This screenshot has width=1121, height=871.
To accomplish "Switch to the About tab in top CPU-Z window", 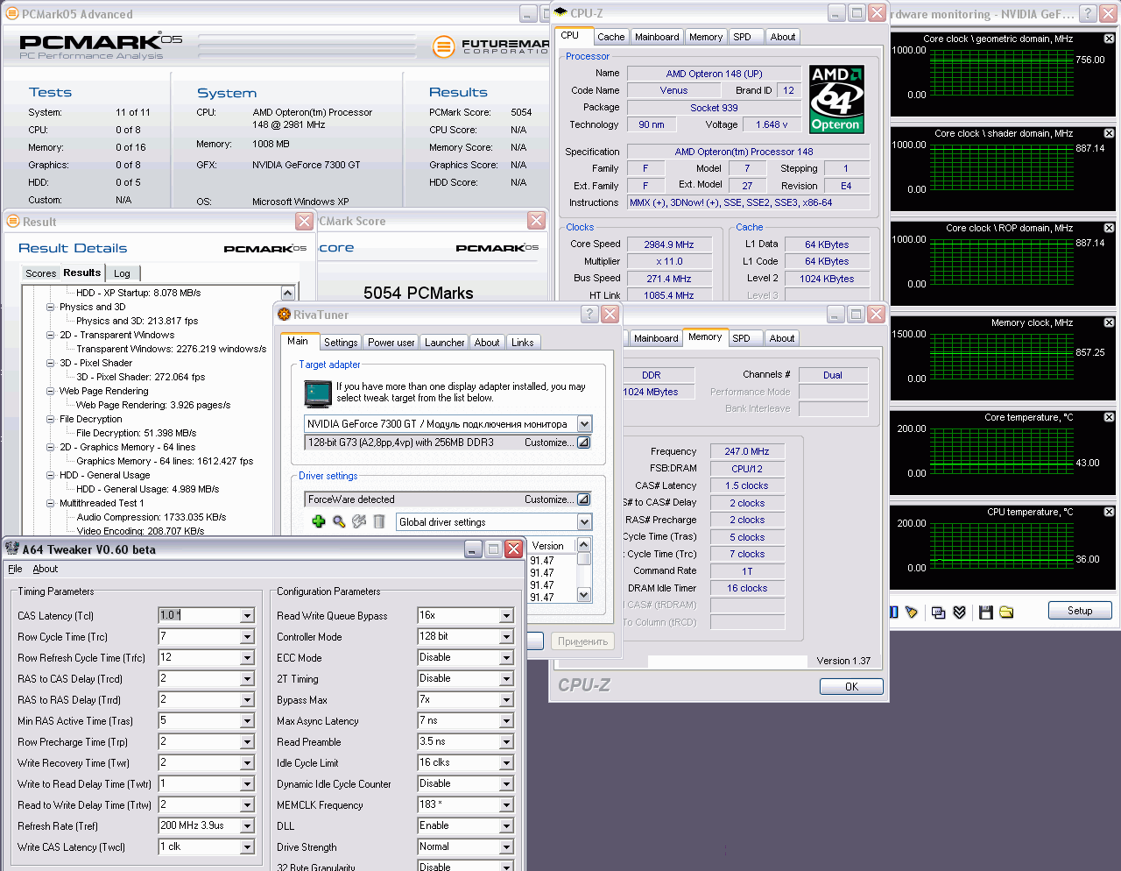I will click(x=783, y=37).
